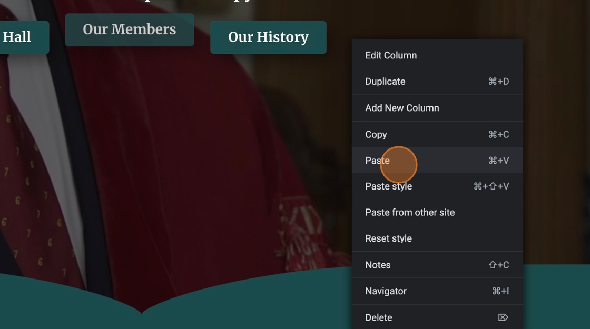590x329 pixels.
Task: Select Edit Column from context menu
Action: click(437, 55)
